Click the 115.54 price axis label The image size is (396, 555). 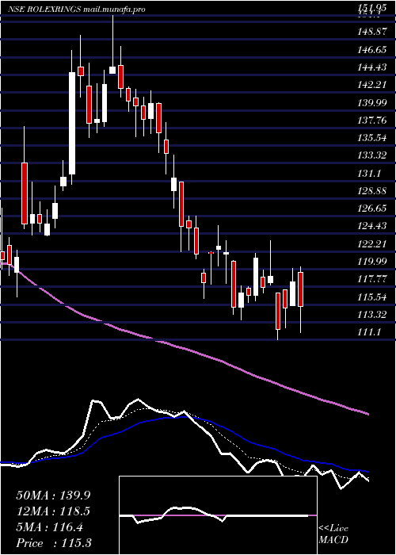pos(371,297)
